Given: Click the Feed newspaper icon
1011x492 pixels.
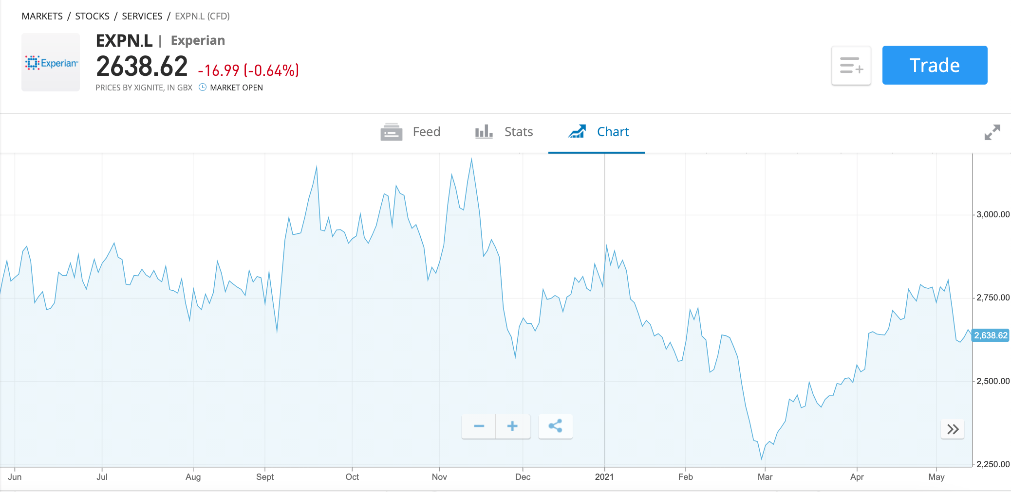Looking at the screenshot, I should (392, 132).
